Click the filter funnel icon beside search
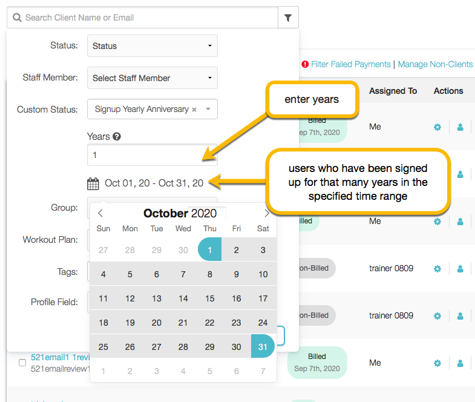475x402 pixels. (x=288, y=18)
